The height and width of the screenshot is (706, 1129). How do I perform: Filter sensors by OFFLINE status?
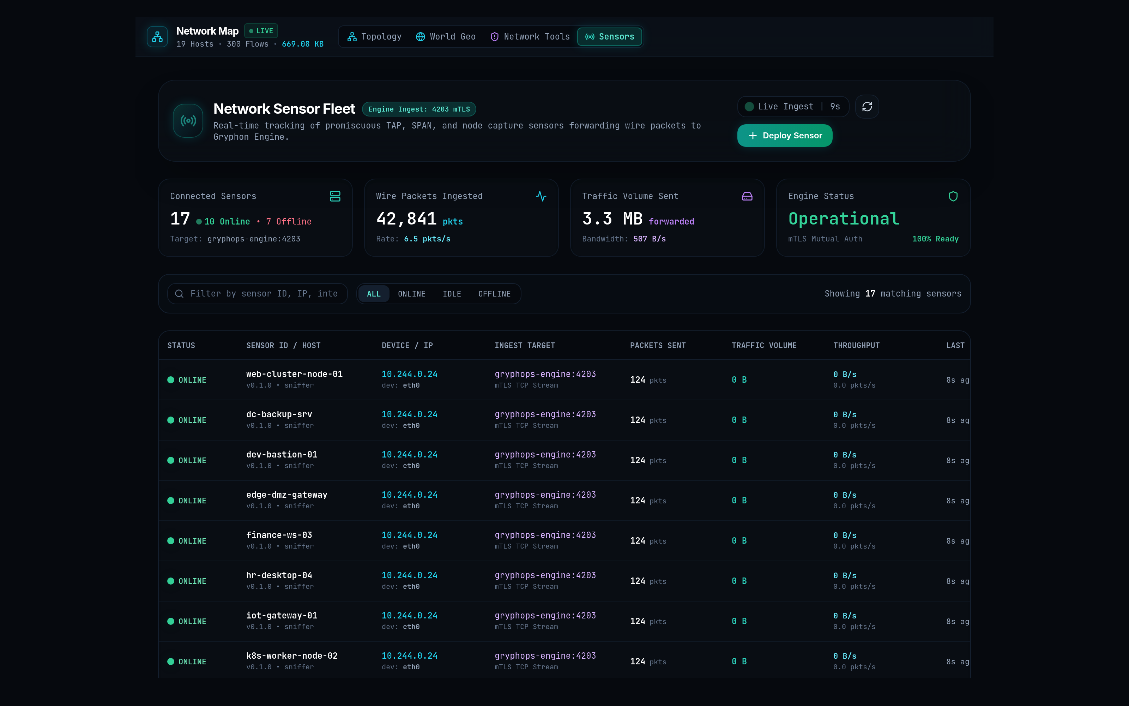tap(494, 294)
